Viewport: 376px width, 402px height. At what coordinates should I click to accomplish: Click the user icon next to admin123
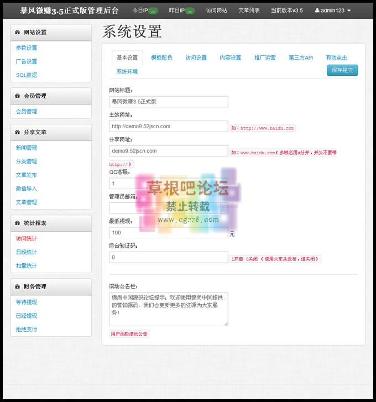pyautogui.click(x=317, y=11)
